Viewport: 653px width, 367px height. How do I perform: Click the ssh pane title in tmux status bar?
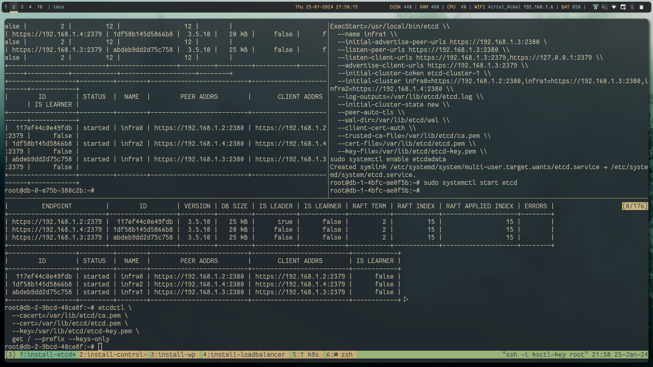click(545, 354)
